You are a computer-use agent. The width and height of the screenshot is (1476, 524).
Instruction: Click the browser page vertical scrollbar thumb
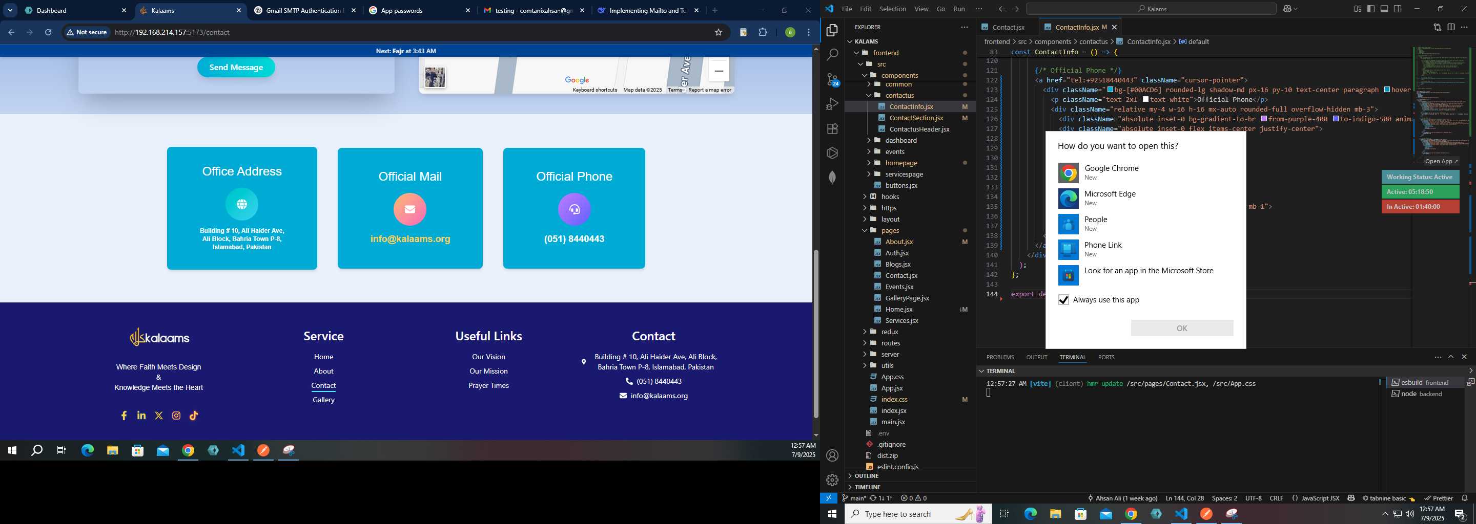[x=815, y=335]
